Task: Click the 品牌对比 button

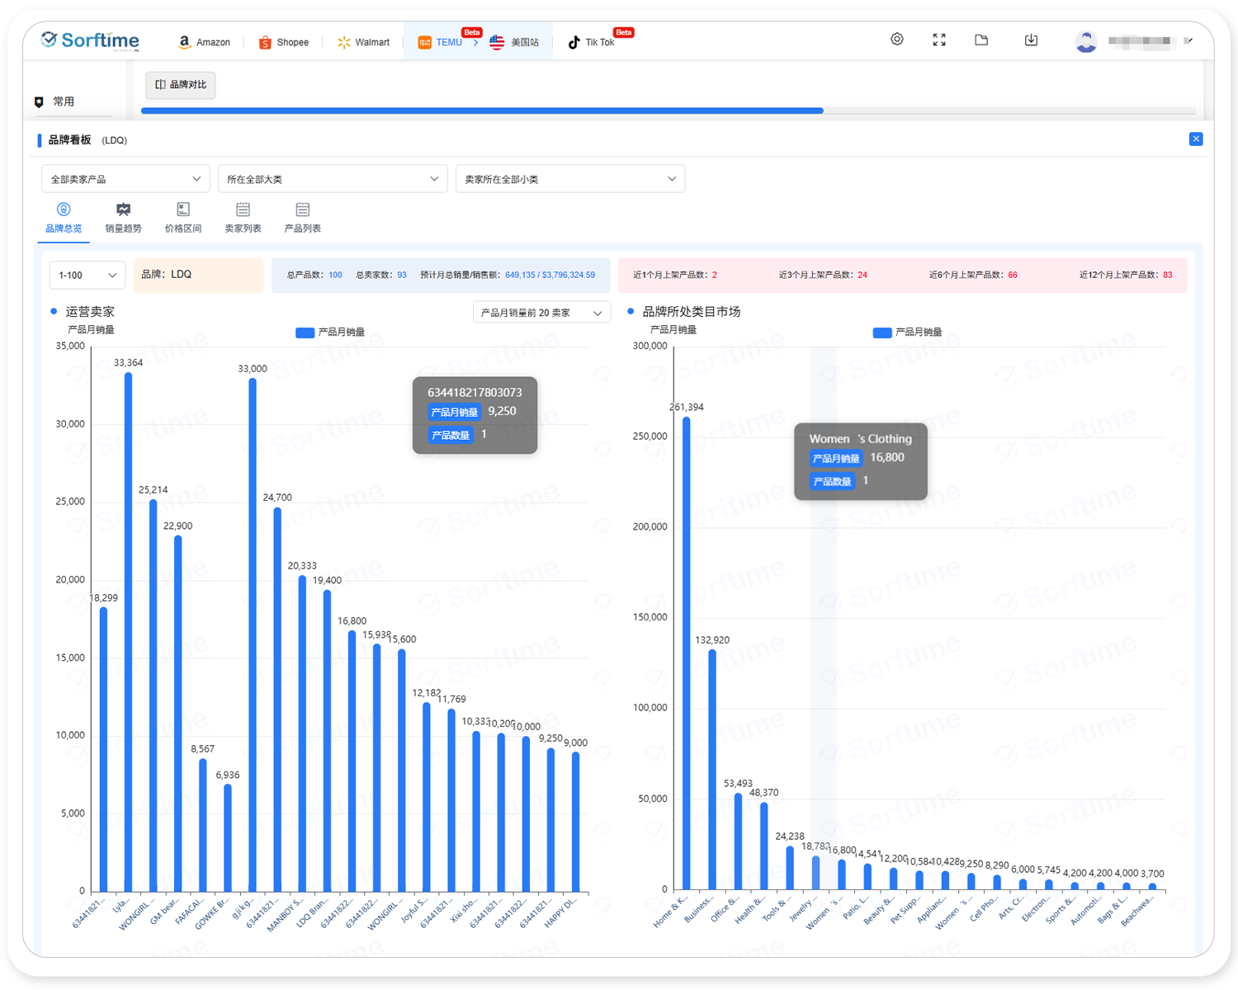Action: (x=181, y=85)
